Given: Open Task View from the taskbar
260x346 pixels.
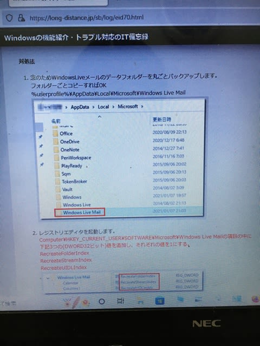Looking at the screenshot, I should [120, 301].
